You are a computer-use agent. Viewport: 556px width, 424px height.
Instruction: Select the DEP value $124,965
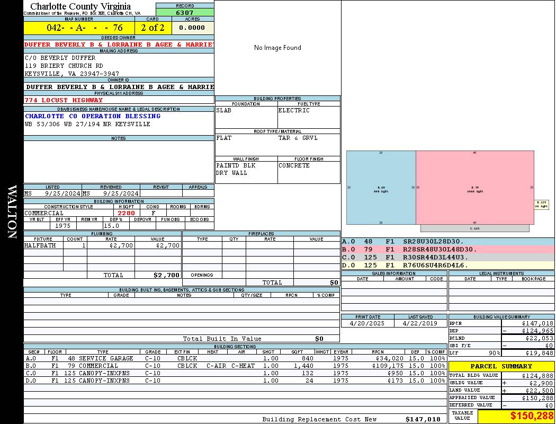[537, 331]
